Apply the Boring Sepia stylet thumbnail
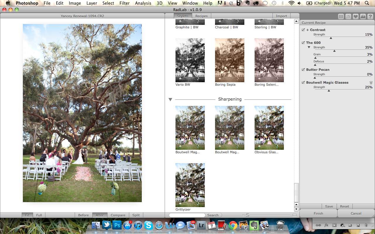 (230, 60)
